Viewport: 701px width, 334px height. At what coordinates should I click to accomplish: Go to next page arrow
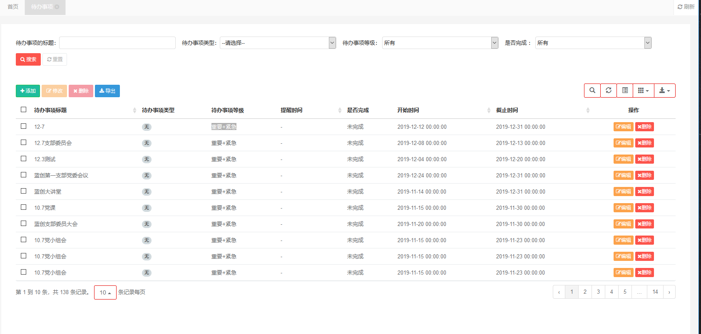click(669, 292)
